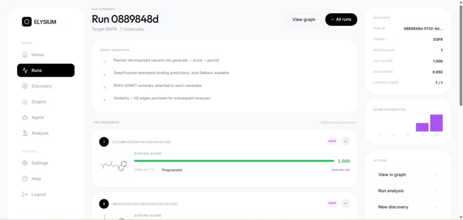Click the Settings gear icon

click(x=25, y=163)
